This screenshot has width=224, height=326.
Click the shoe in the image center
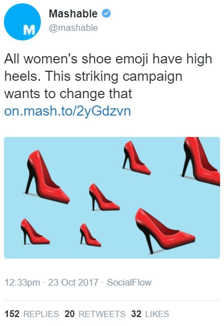point(104,197)
